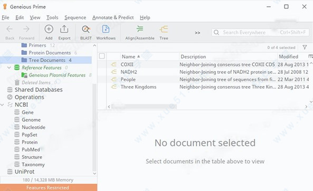Viewport: 313px width, 191px height.
Task: Select the NADH2 document name
Action: tap(129, 72)
